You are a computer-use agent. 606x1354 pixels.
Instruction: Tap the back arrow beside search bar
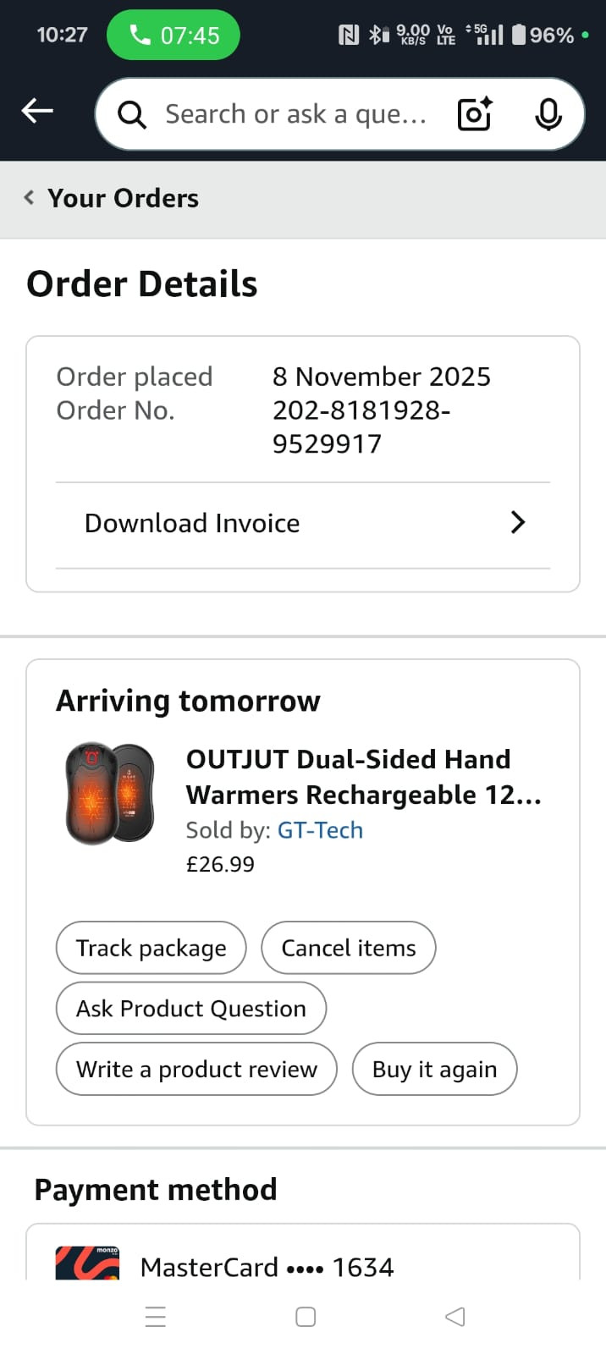(37, 111)
